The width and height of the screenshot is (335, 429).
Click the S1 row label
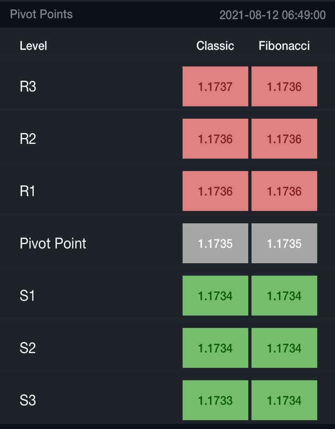(x=27, y=296)
